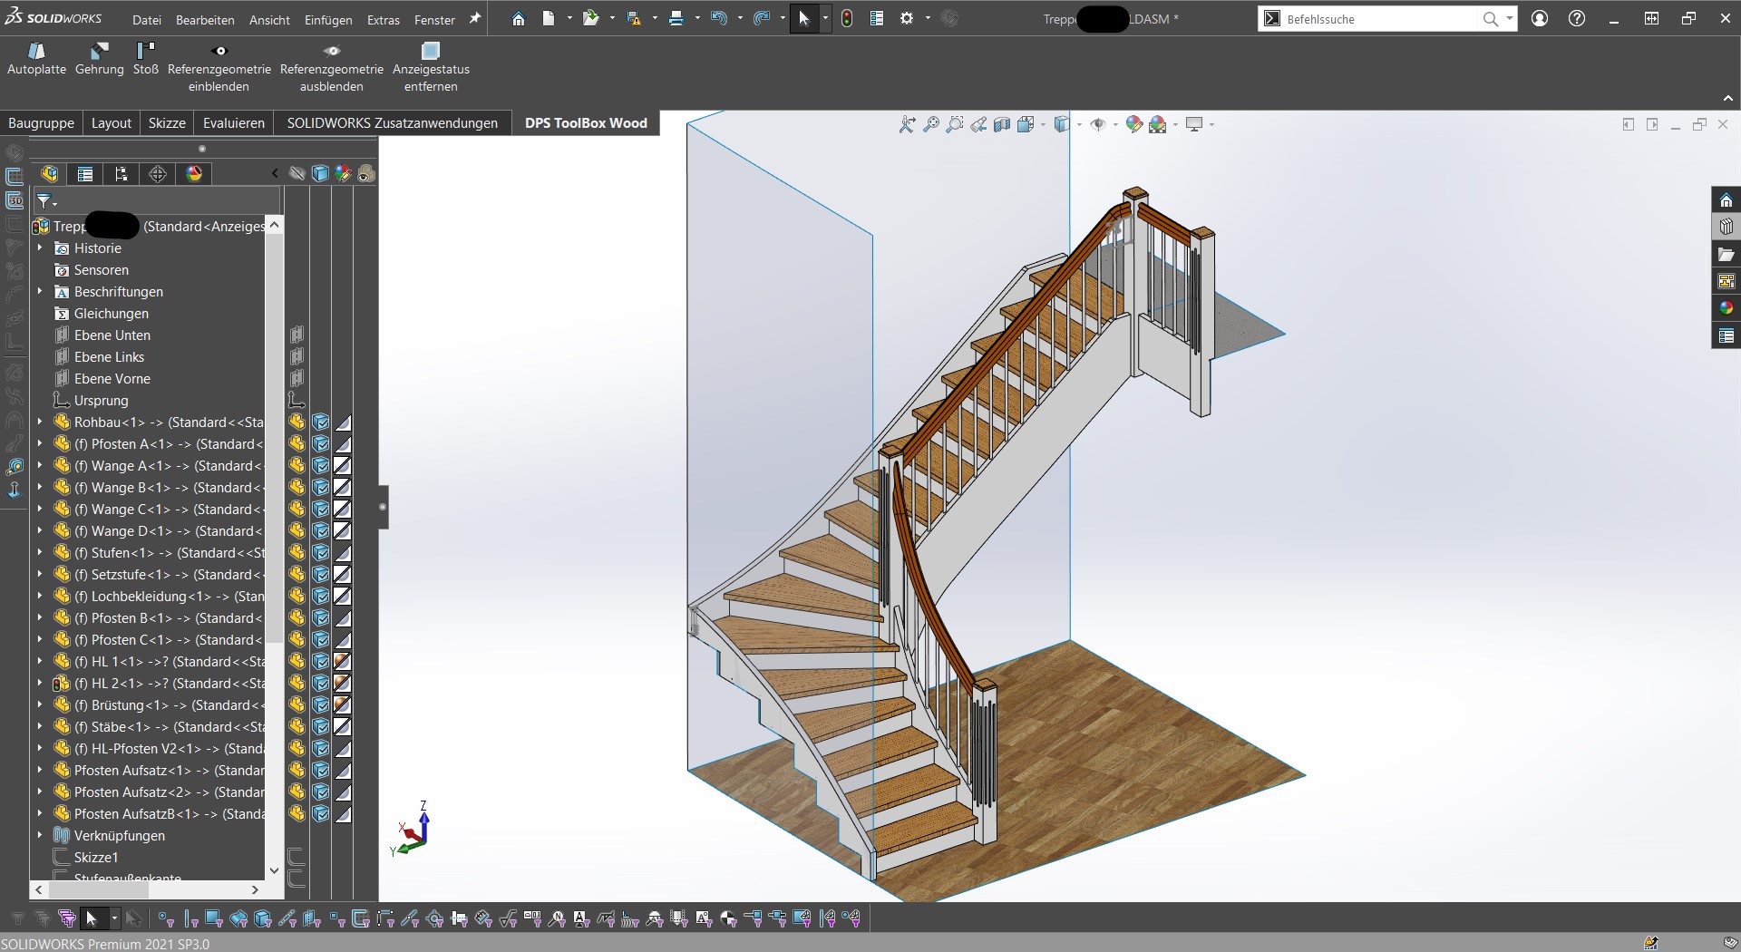Open the ConfigurationManager tab
This screenshot has width=1741, height=952.
click(x=122, y=174)
